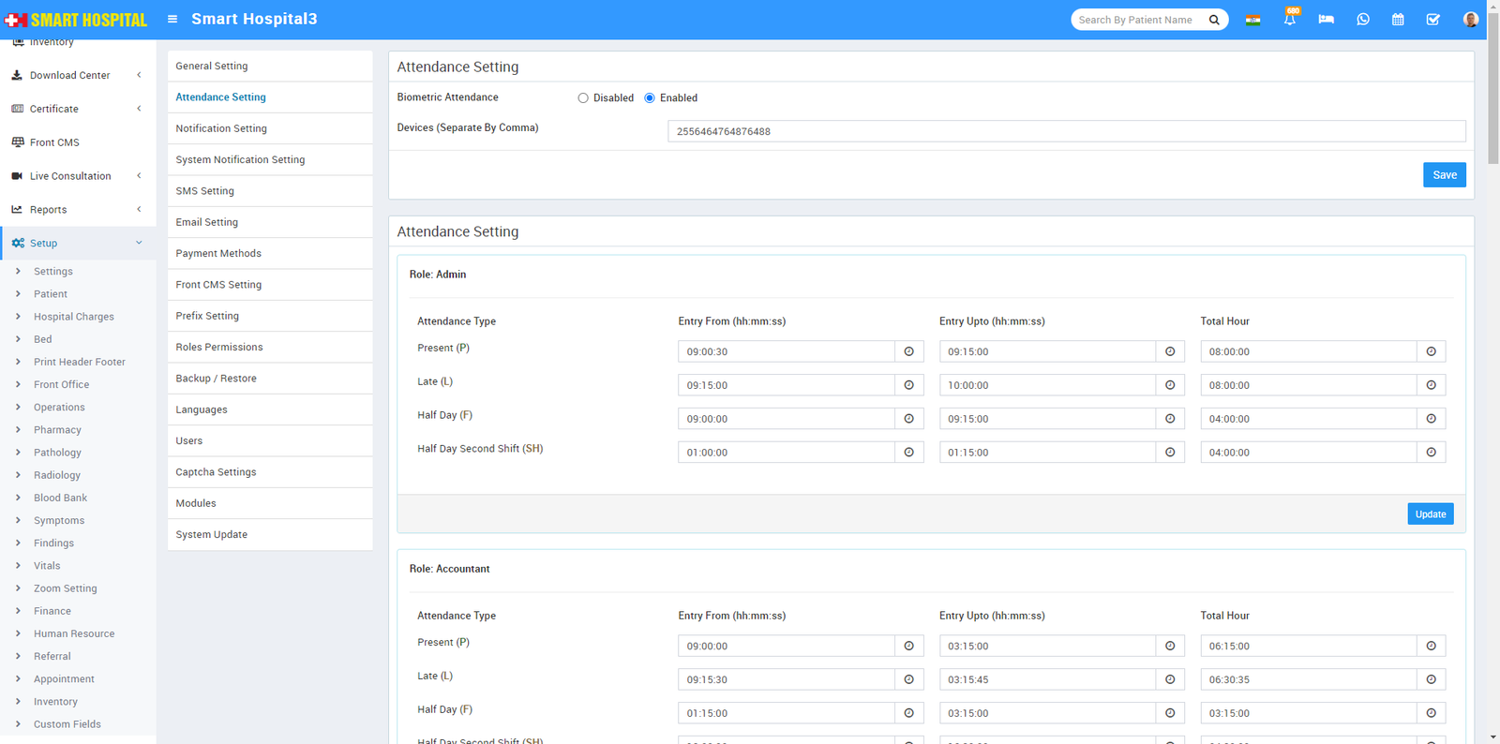This screenshot has width=1500, height=744.
Task: Click the Devices input field
Action: click(1066, 131)
